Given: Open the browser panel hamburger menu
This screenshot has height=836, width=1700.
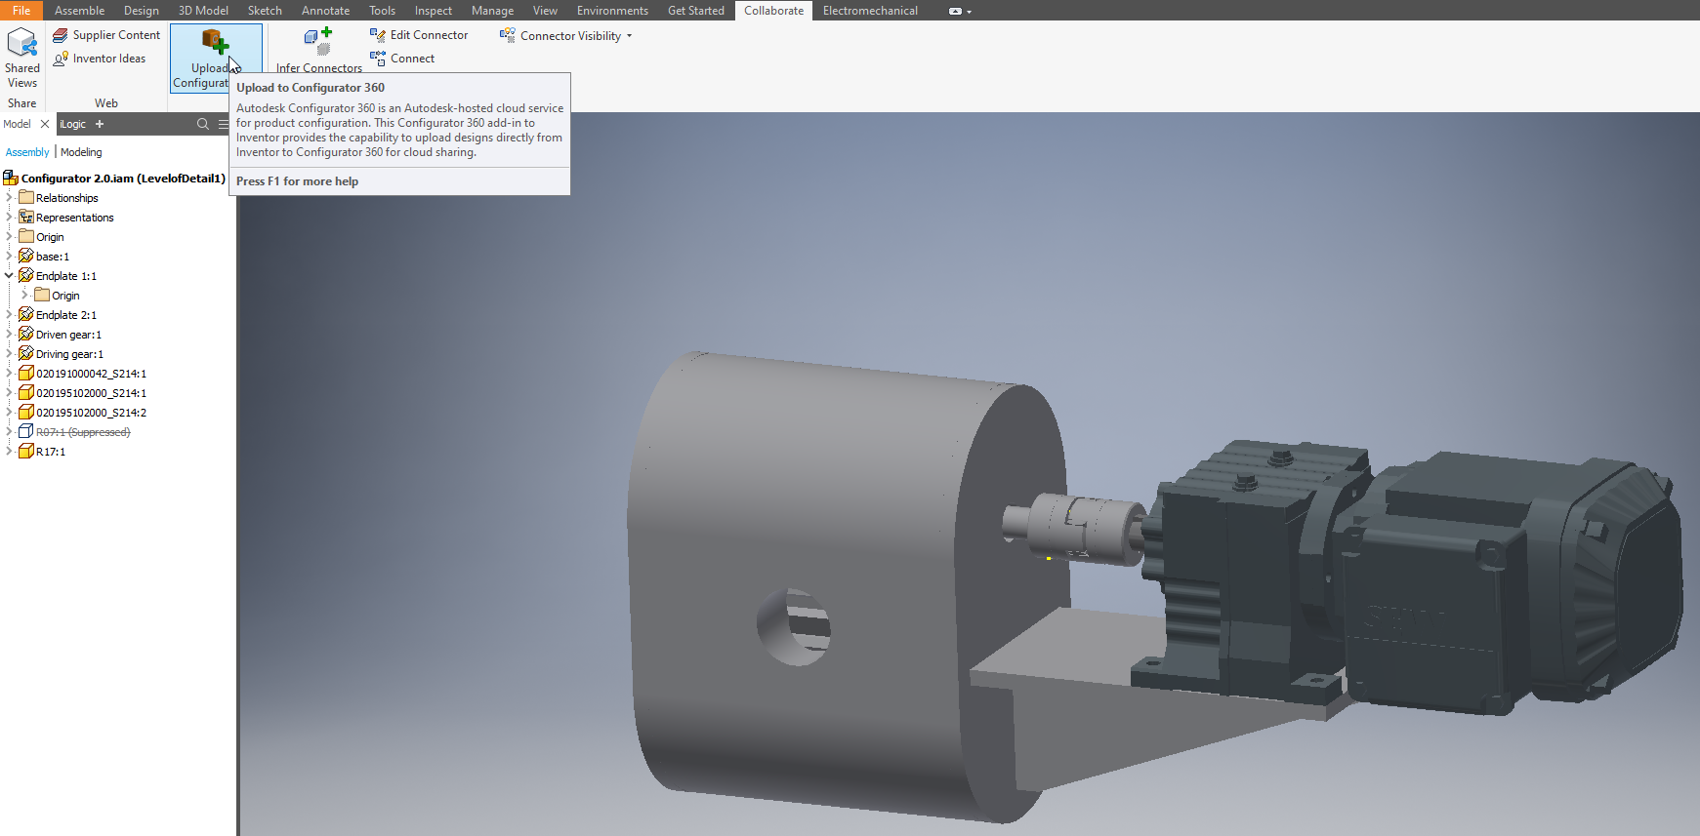Looking at the screenshot, I should (224, 124).
